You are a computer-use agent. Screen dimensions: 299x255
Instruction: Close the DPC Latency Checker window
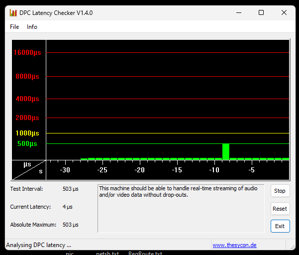pos(284,13)
